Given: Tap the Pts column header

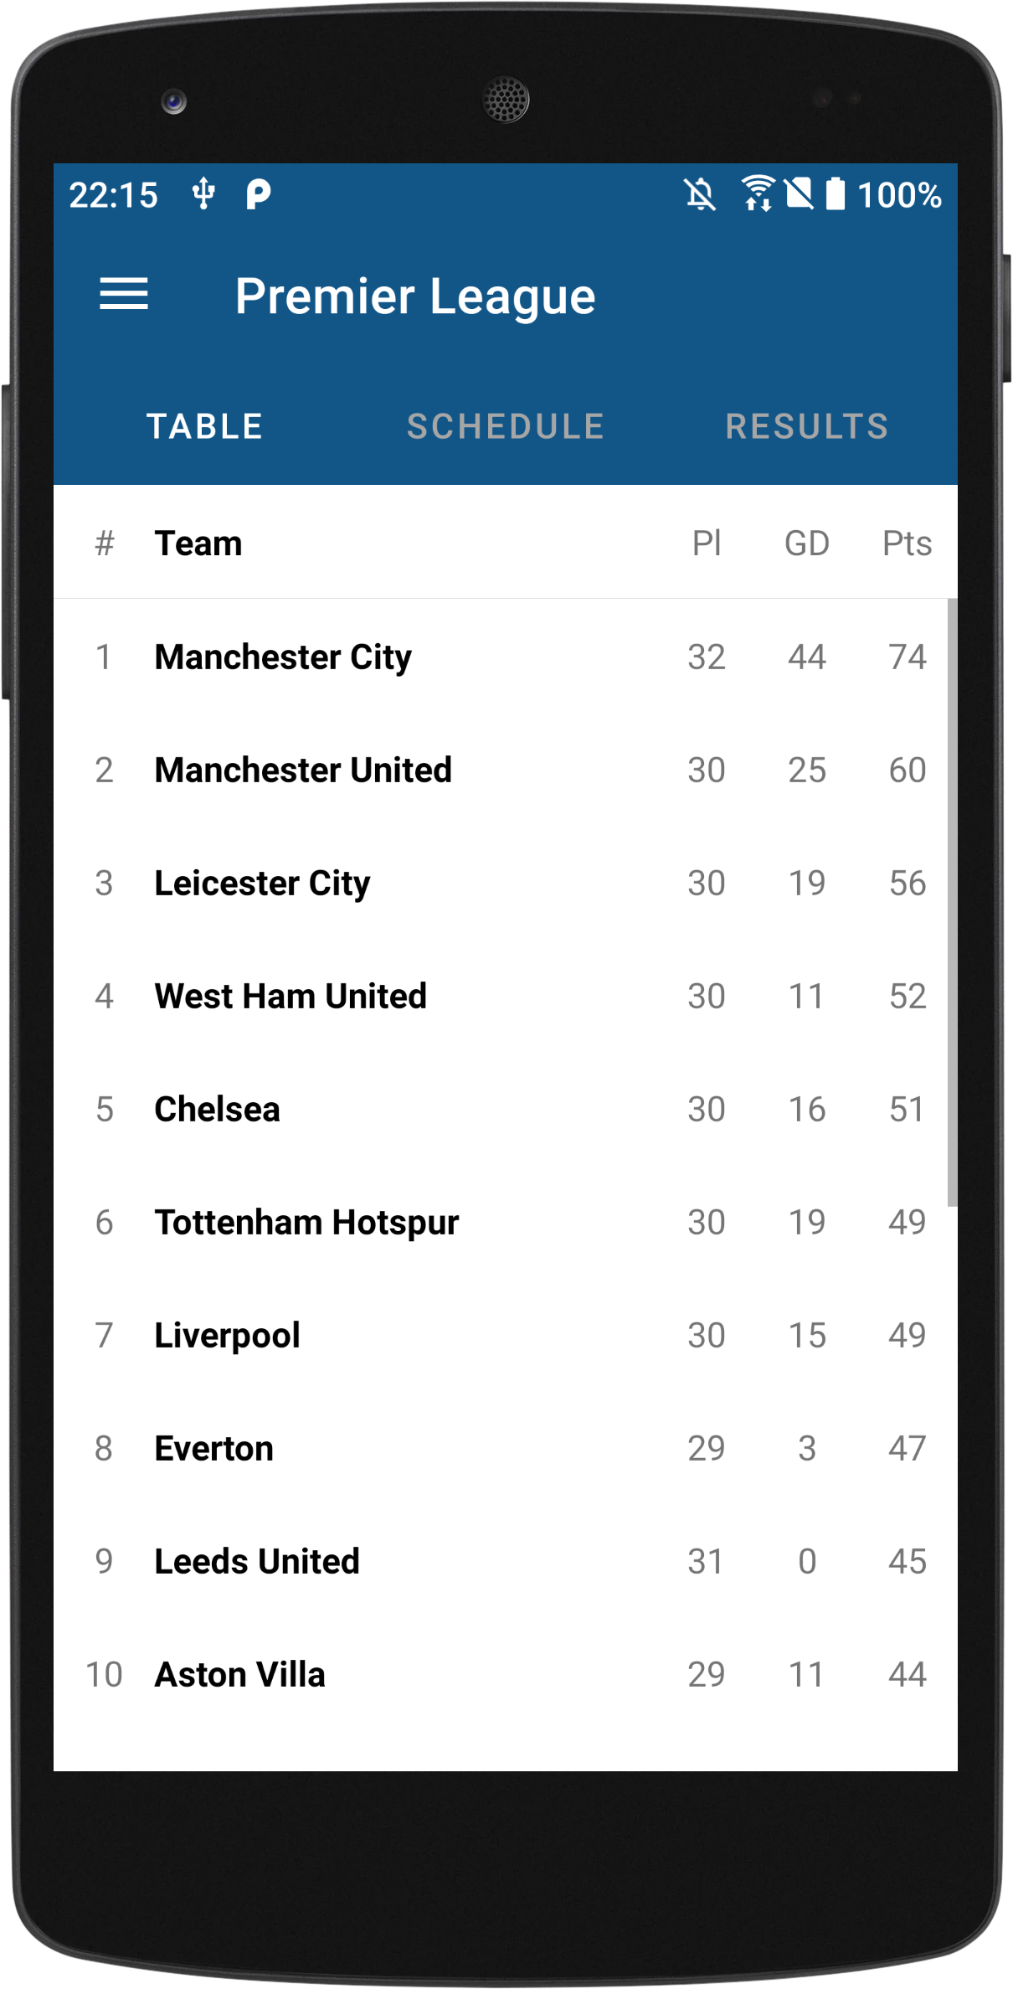Looking at the screenshot, I should (907, 544).
